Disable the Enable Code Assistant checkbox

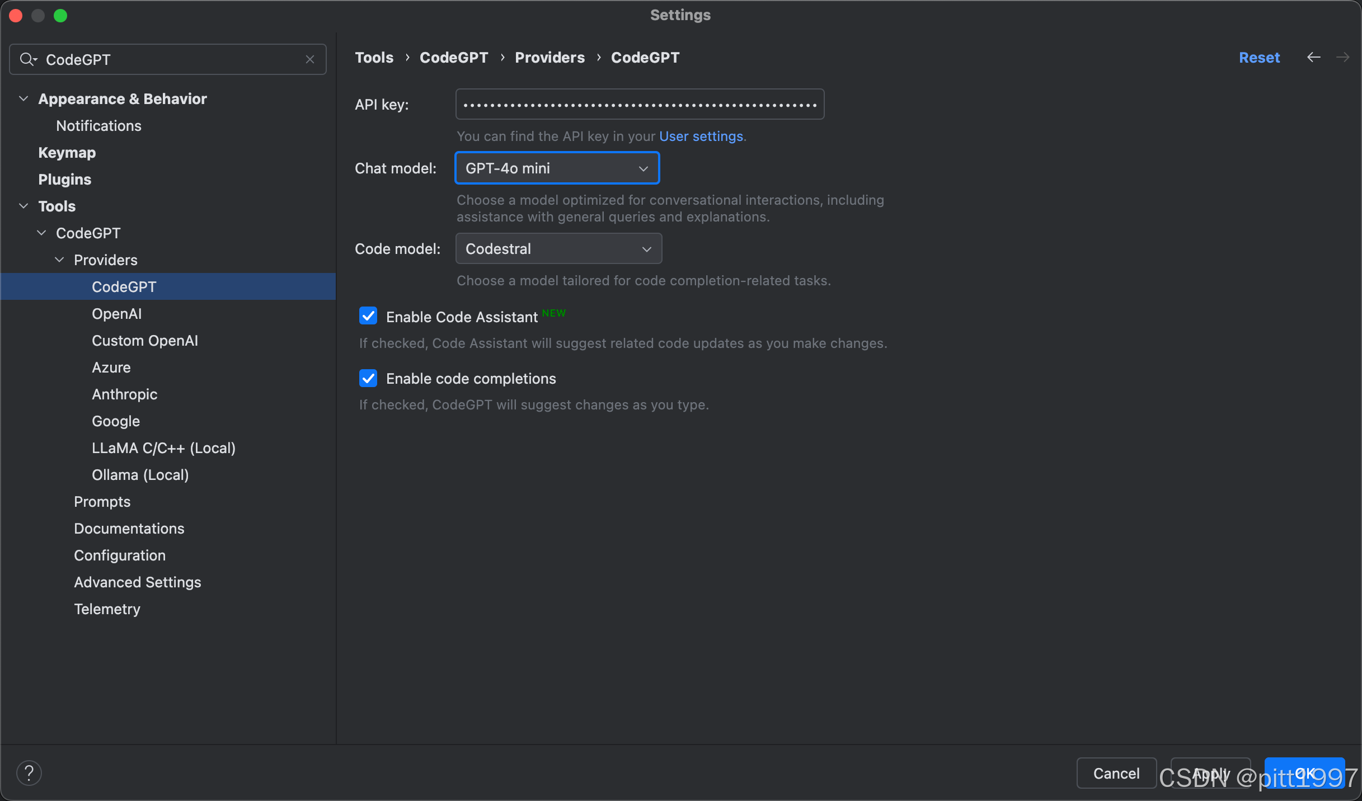point(368,316)
